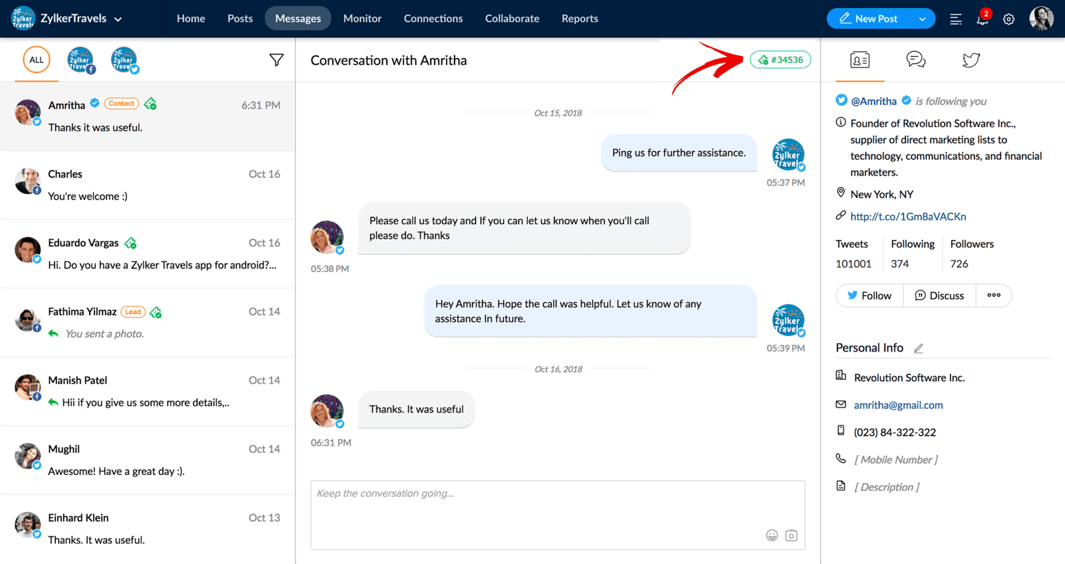The image size is (1065, 564).
Task: Switch to the conversations chat bubble tab
Action: tap(916, 60)
